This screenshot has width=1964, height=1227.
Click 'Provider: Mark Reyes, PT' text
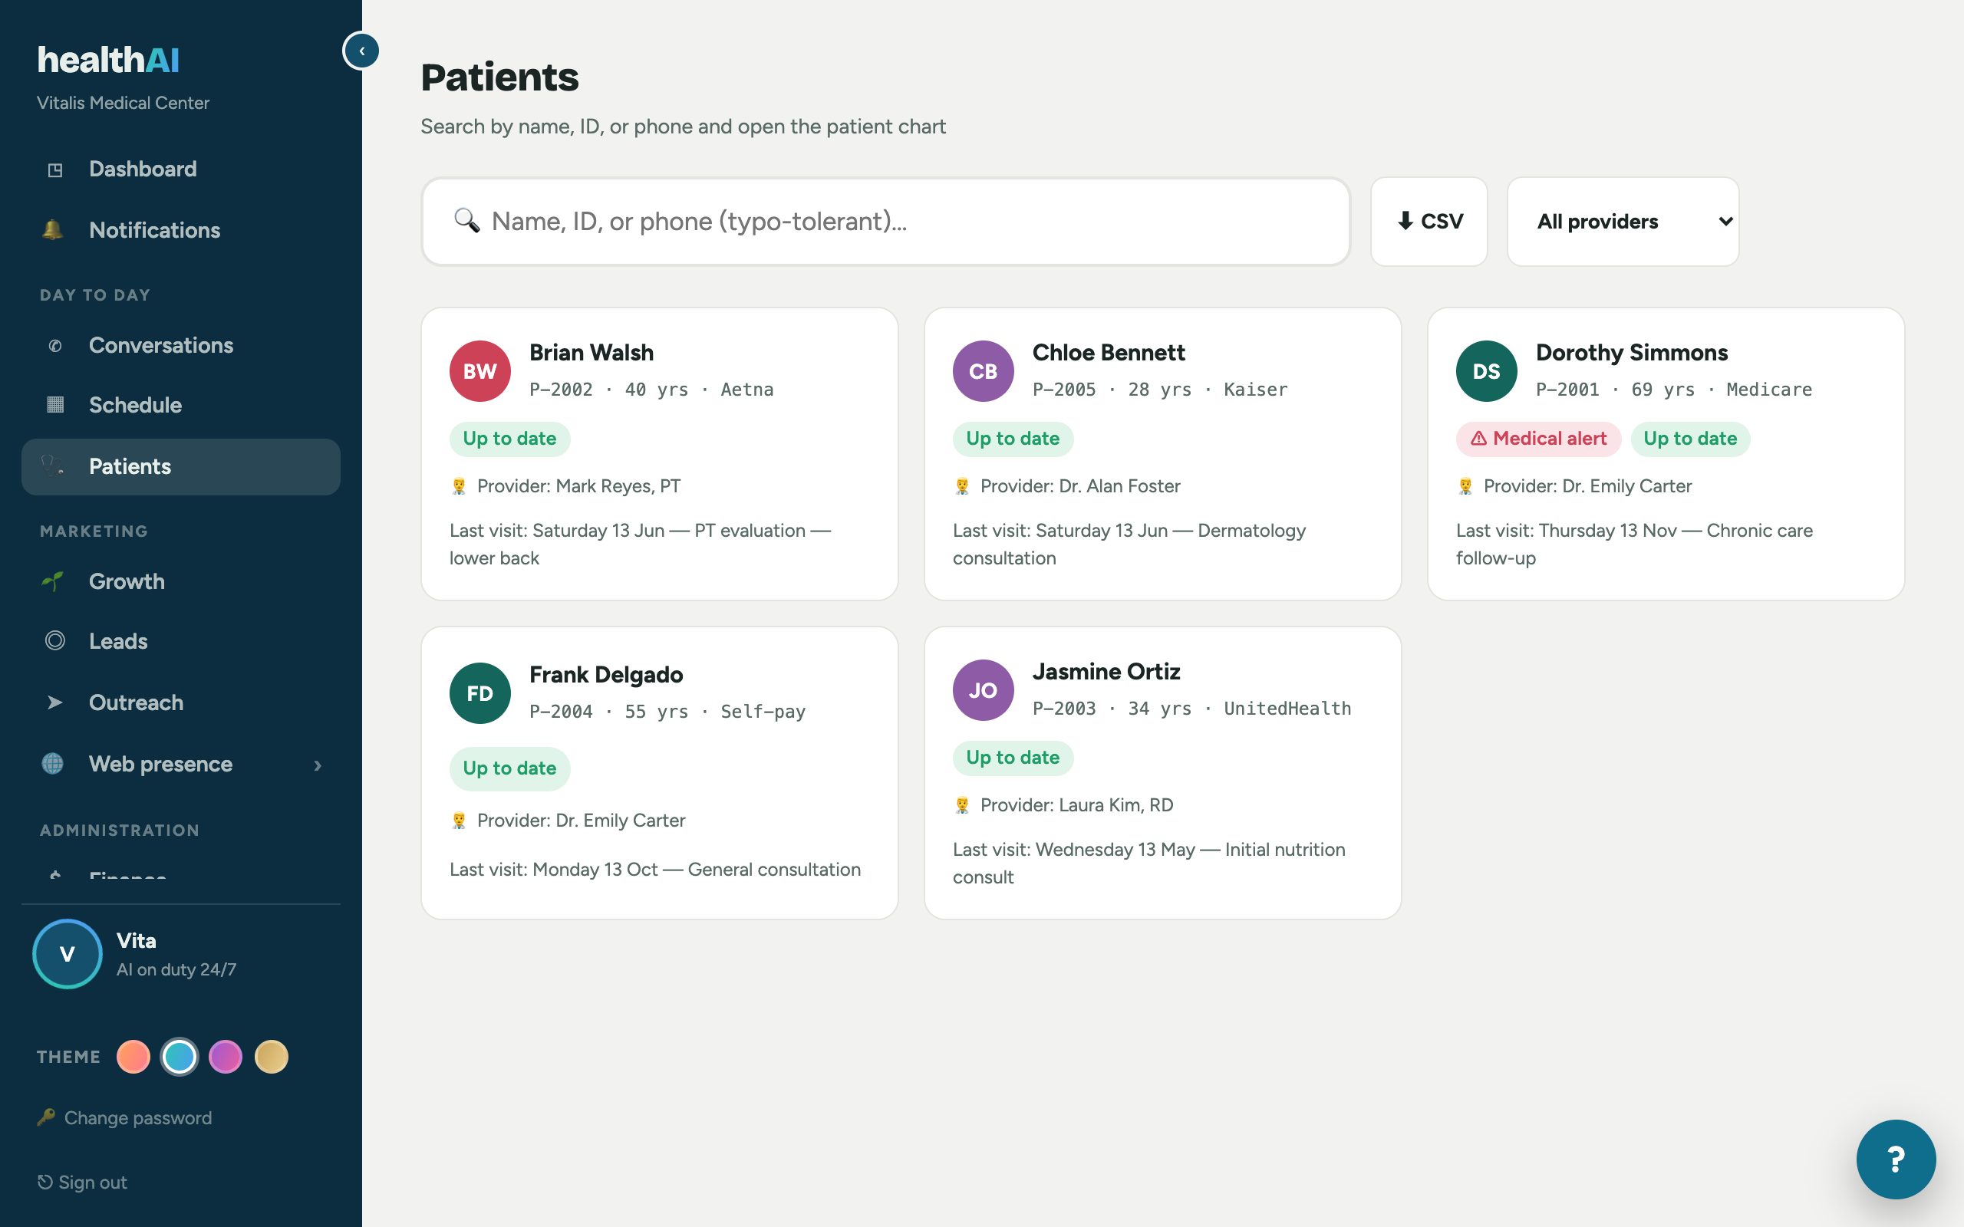point(578,486)
